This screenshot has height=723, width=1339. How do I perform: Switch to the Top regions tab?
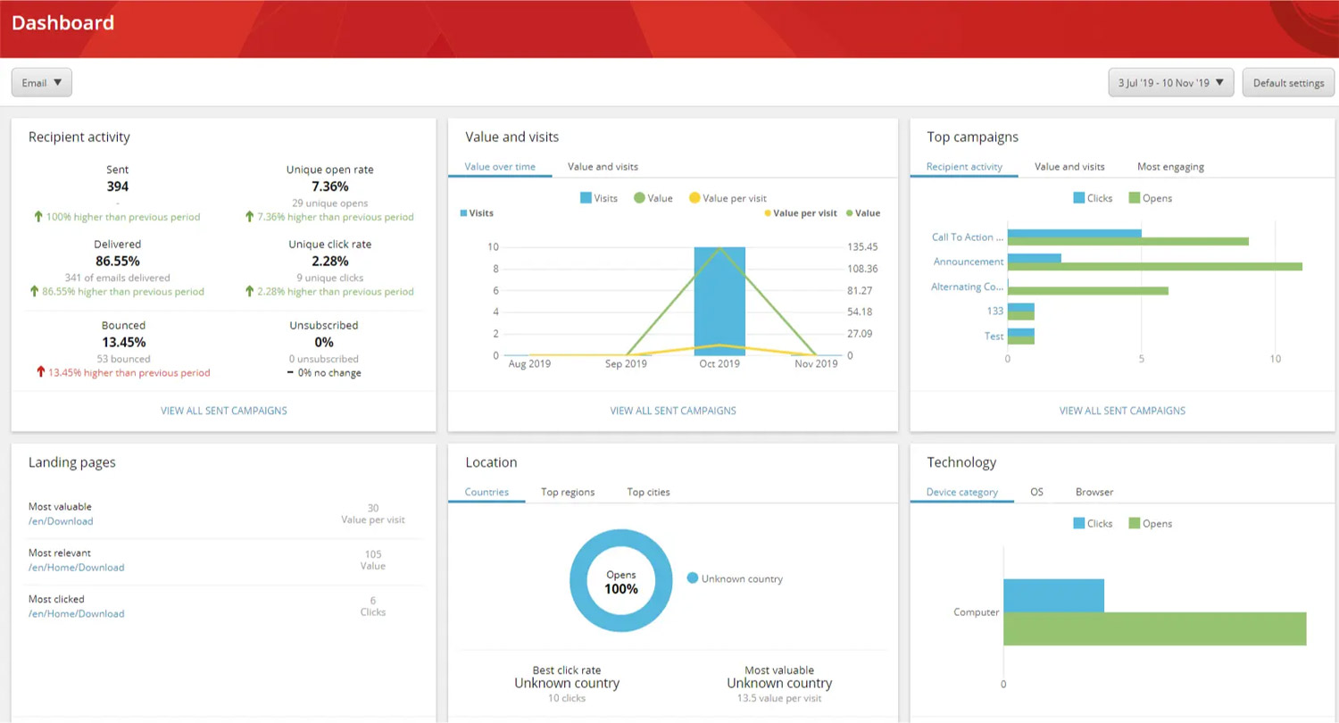pos(568,492)
